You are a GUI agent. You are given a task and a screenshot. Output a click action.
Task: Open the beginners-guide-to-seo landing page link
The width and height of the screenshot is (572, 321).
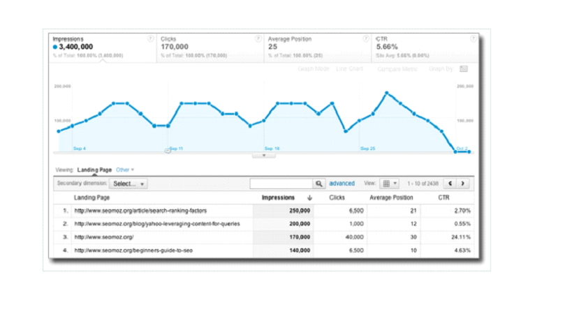tap(133, 251)
